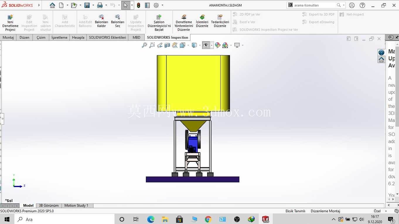399x224 pixels.
Task: Switch to the Montaj tab
Action: [8, 38]
